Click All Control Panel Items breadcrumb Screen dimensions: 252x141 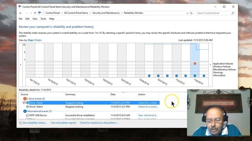point(76,13)
